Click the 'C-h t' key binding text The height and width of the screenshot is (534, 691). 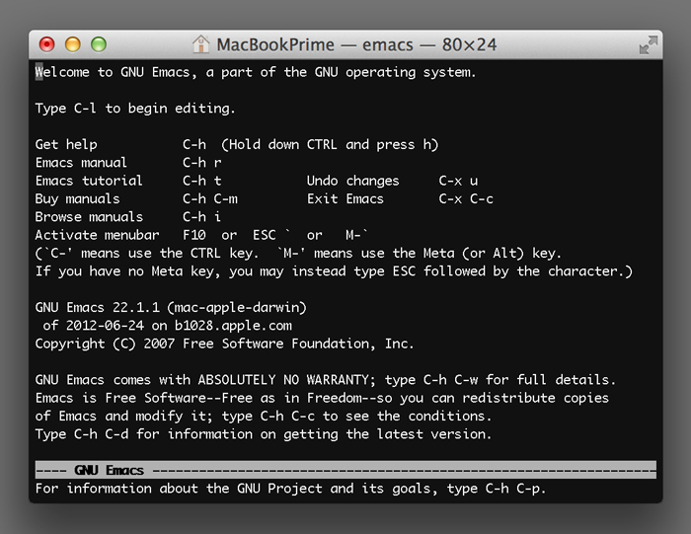[202, 181]
